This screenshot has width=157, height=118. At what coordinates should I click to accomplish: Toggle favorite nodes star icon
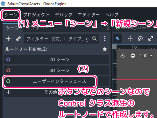[105, 49]
